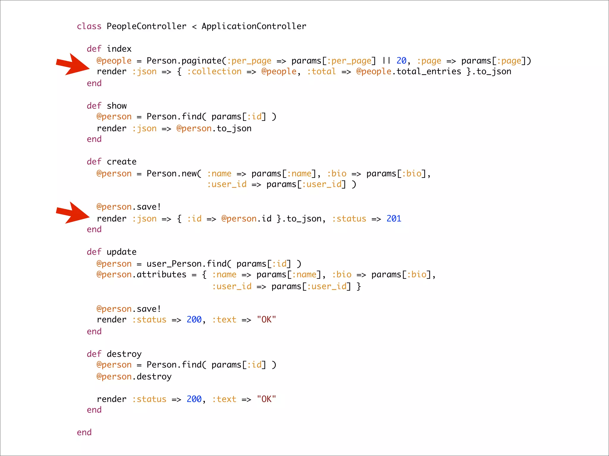This screenshot has width=609, height=456.
Task: Click 'end' closing the index method
Action: 94,83
